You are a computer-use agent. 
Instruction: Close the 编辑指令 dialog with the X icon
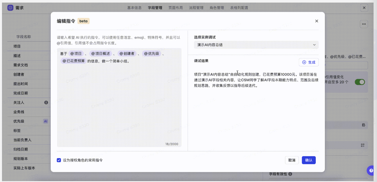[317, 21]
